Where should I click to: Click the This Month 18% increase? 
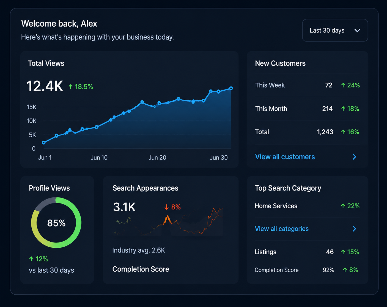pyautogui.click(x=350, y=109)
